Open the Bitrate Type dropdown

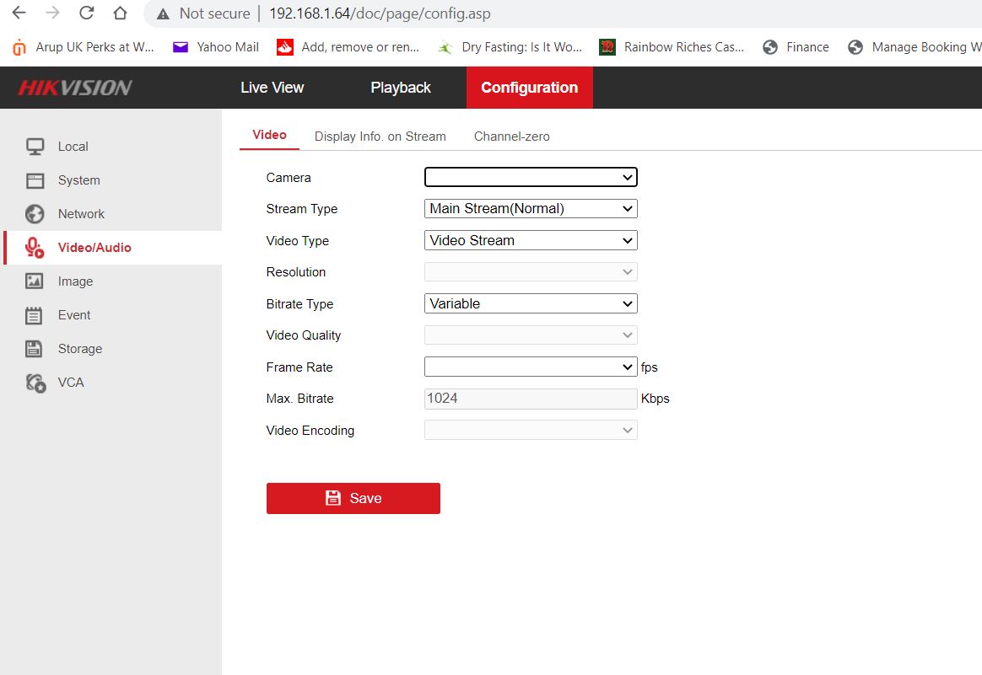[530, 303]
